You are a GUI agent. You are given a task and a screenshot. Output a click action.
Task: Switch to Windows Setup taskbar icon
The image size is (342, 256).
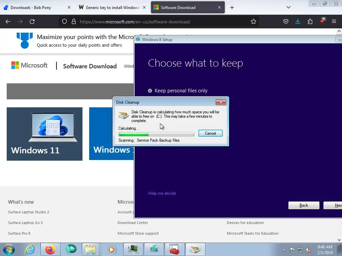pyautogui.click(x=154, y=249)
